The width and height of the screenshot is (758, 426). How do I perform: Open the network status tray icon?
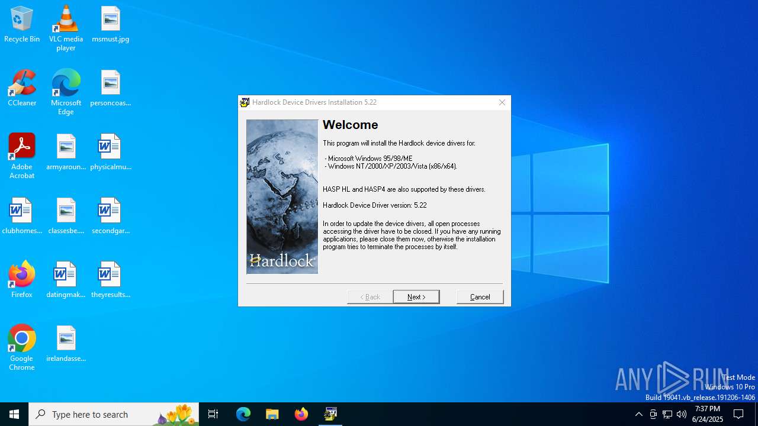667,414
